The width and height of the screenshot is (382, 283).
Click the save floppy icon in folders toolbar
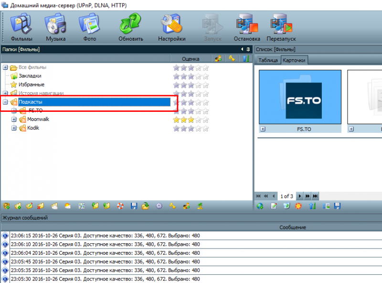coord(134,206)
